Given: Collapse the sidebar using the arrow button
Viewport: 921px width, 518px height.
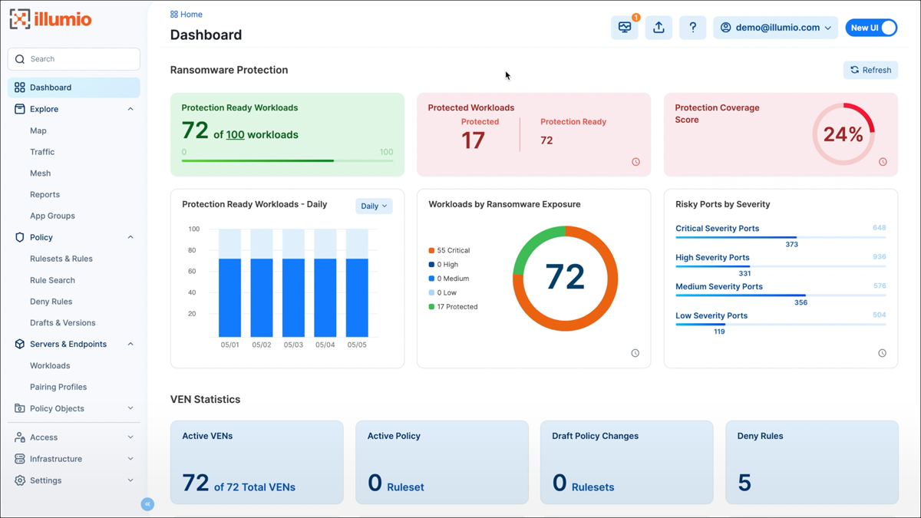Looking at the screenshot, I should point(147,504).
